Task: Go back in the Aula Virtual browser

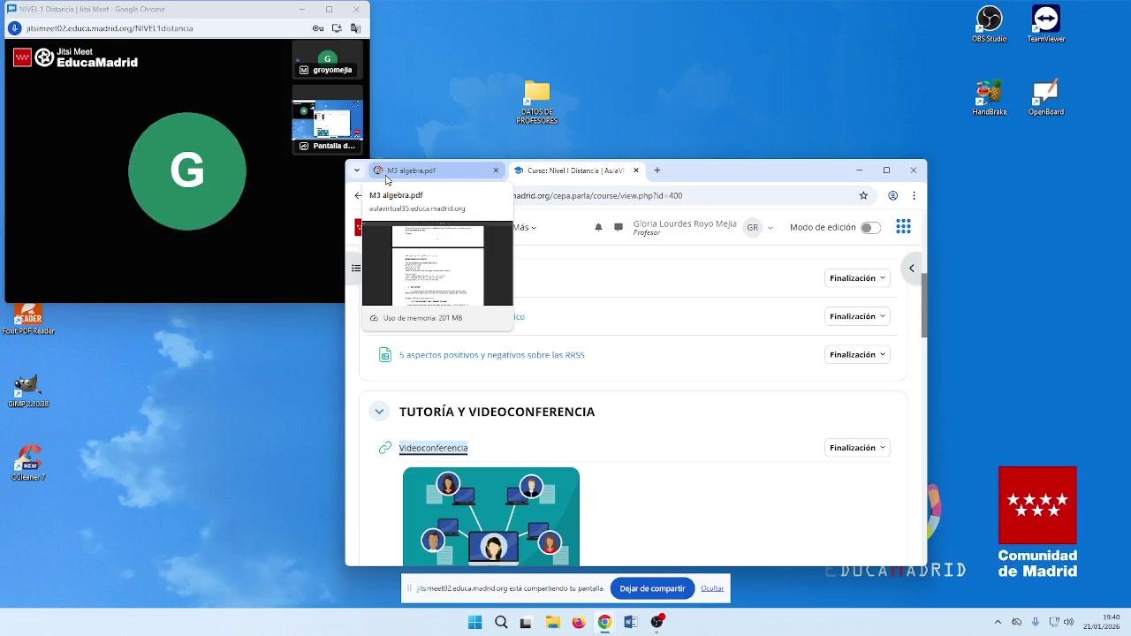Action: pyautogui.click(x=357, y=195)
